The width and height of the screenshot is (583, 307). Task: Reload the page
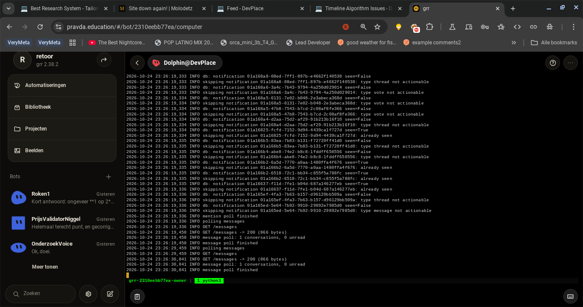coord(40,27)
